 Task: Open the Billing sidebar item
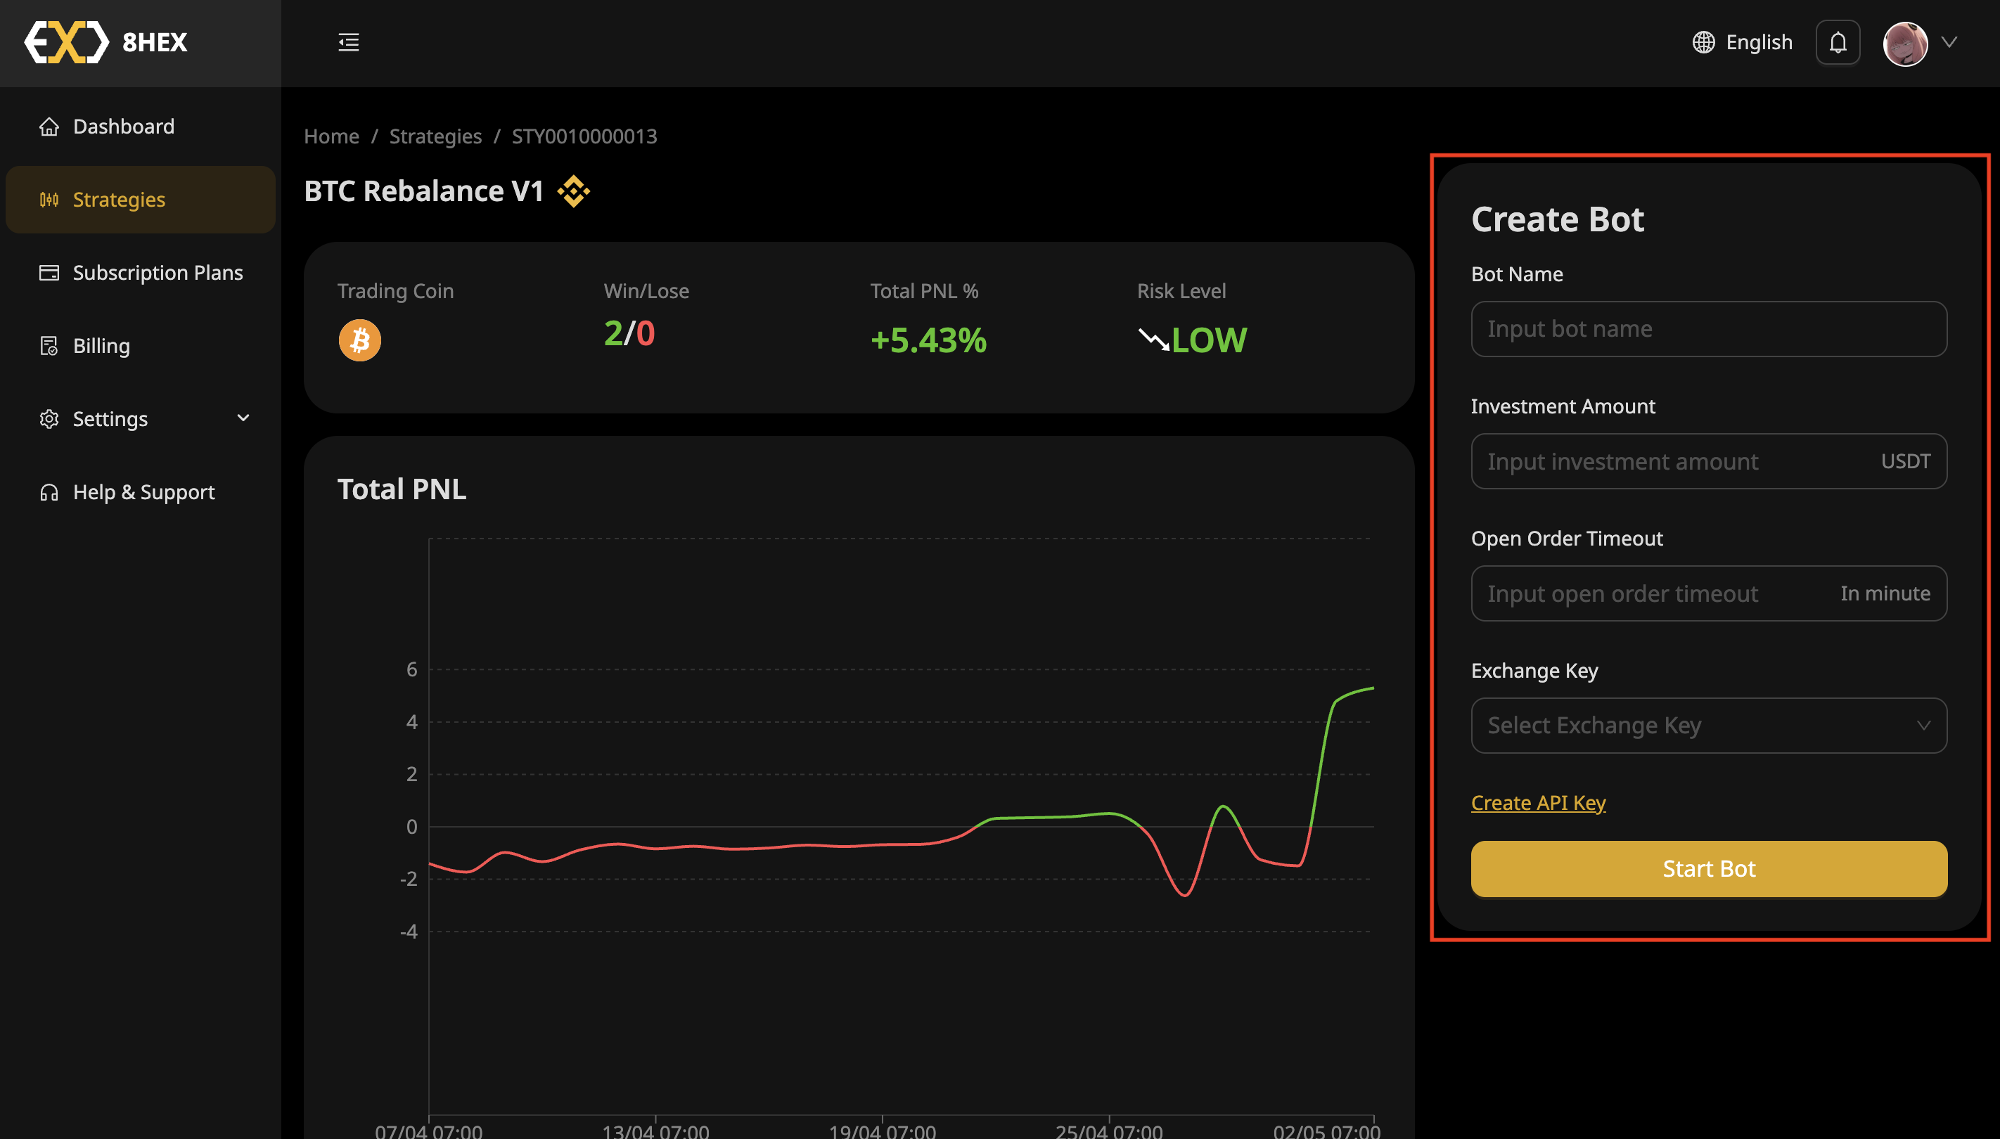[101, 346]
